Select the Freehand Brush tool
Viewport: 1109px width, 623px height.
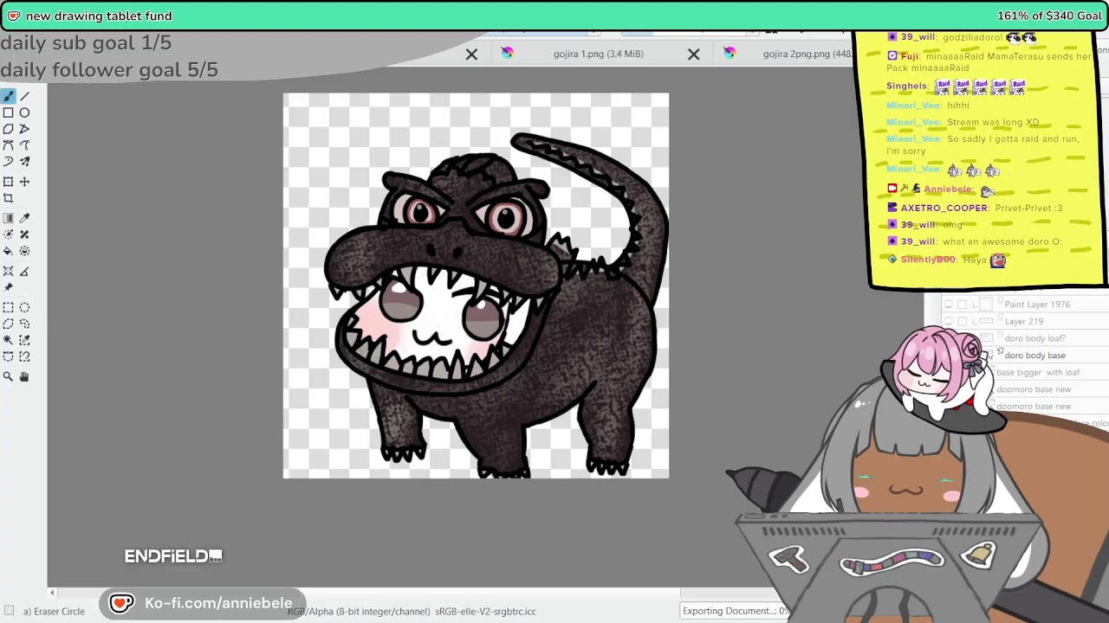8,96
